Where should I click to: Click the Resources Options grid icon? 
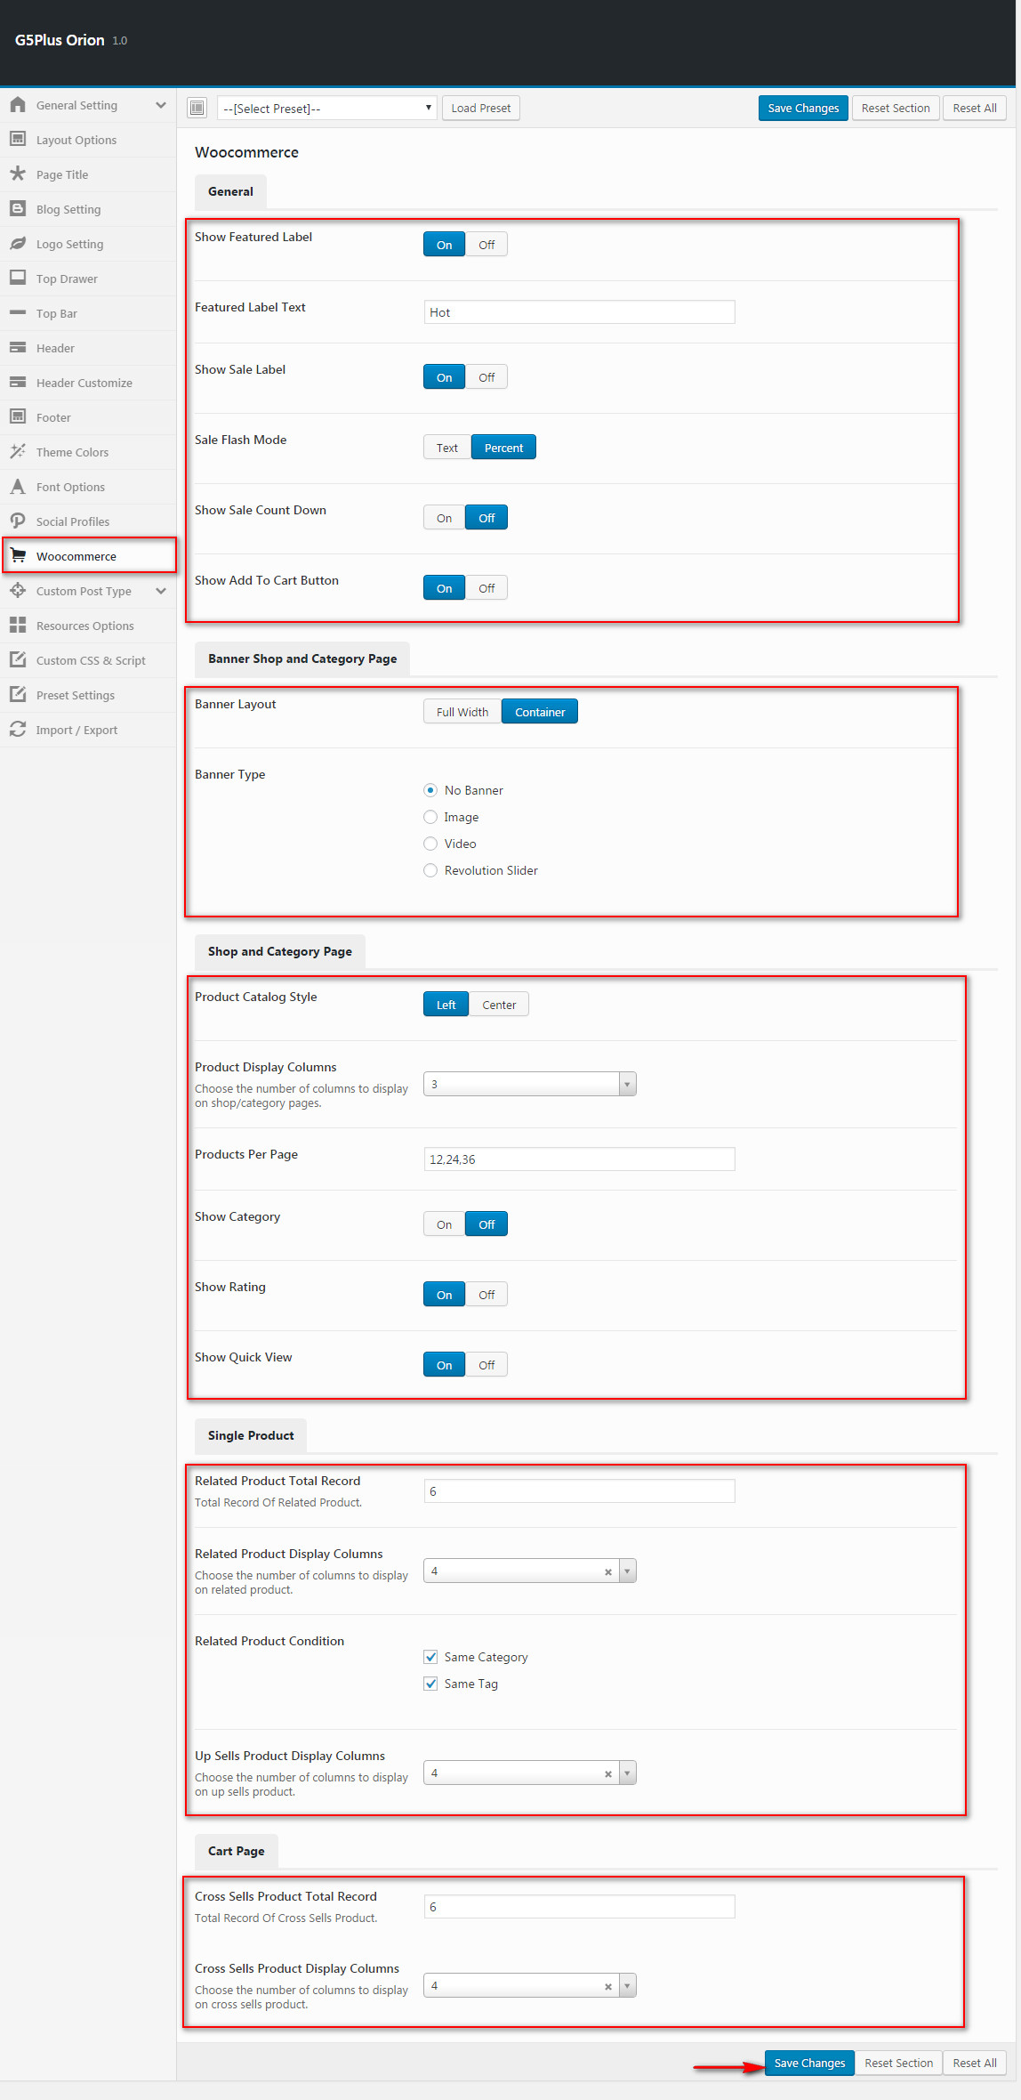click(18, 626)
